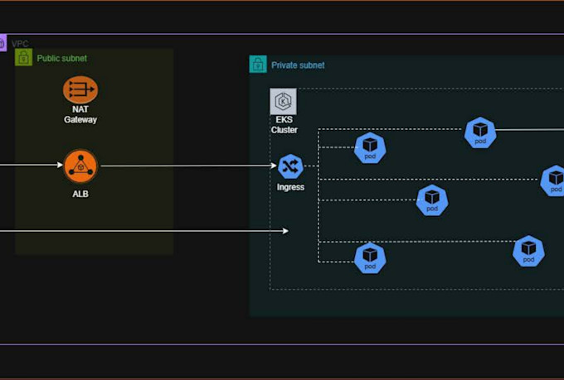Select the Private subnet lock icon
Viewport: 564px width, 380px height.
click(258, 64)
